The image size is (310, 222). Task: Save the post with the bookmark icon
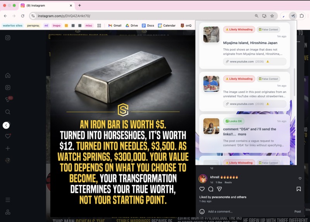click(298, 189)
